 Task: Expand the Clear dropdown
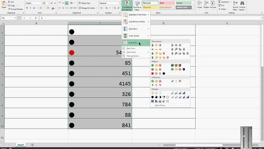(x=226, y=9)
